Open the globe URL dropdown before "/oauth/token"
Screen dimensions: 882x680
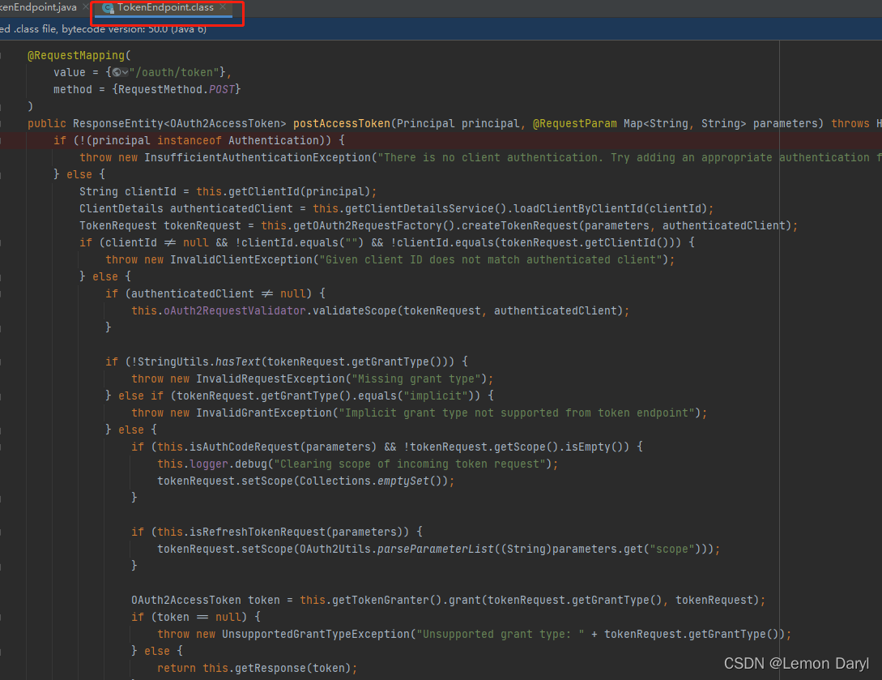(120, 72)
